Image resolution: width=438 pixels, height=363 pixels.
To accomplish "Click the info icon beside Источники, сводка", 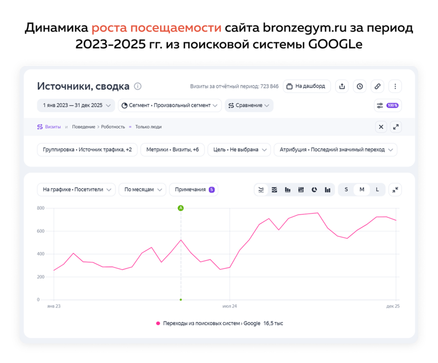I will point(138,86).
